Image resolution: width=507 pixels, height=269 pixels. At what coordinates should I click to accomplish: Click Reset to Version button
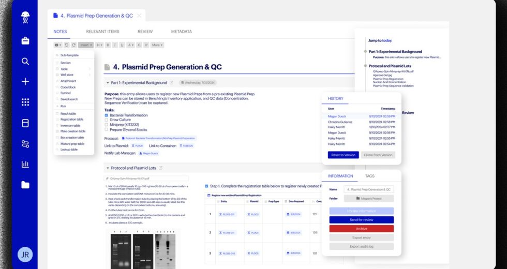pos(343,155)
